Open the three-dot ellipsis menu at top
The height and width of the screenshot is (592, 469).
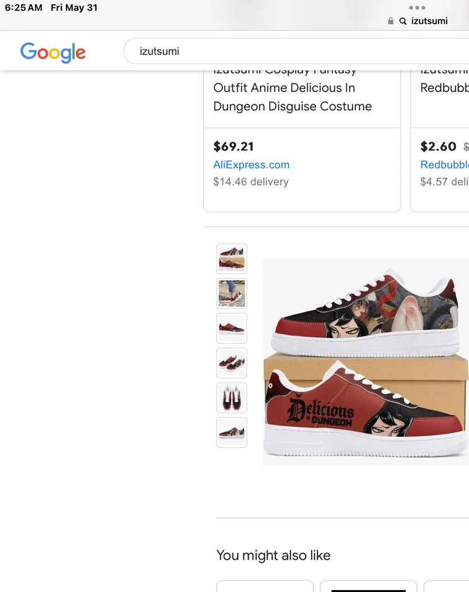418,8
